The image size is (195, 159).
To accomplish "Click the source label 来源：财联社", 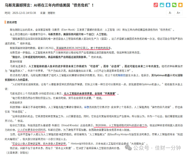I will tap(48, 13).
